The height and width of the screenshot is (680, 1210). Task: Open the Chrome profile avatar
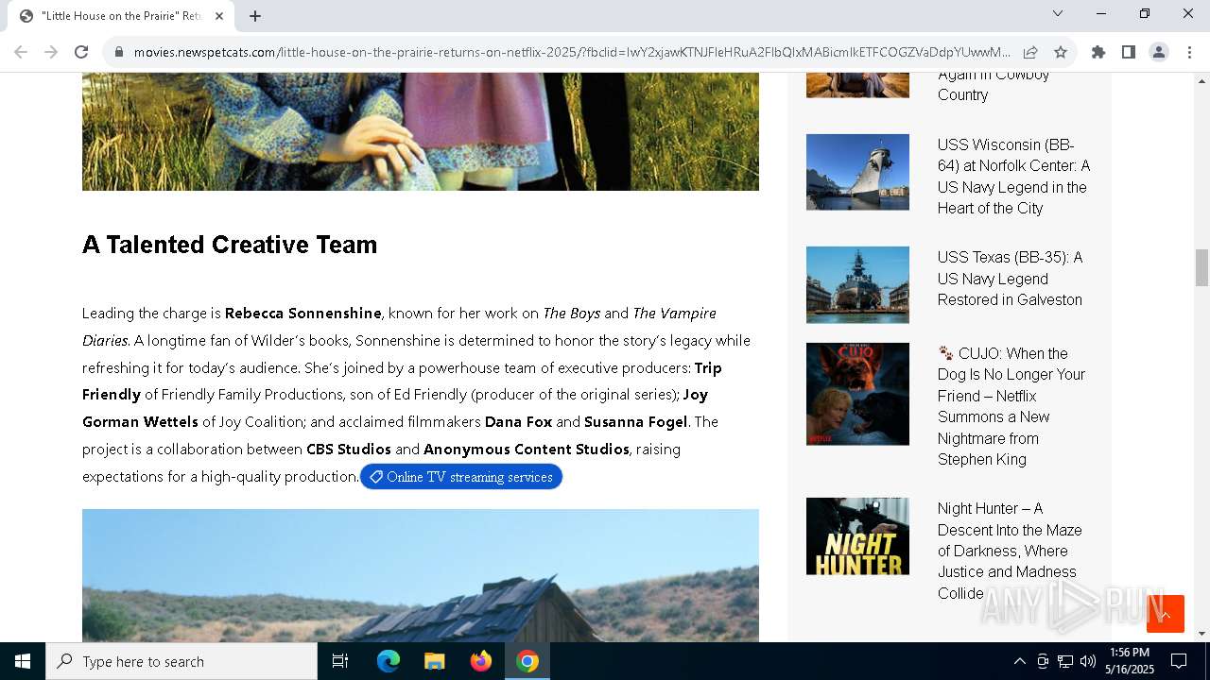click(1158, 52)
